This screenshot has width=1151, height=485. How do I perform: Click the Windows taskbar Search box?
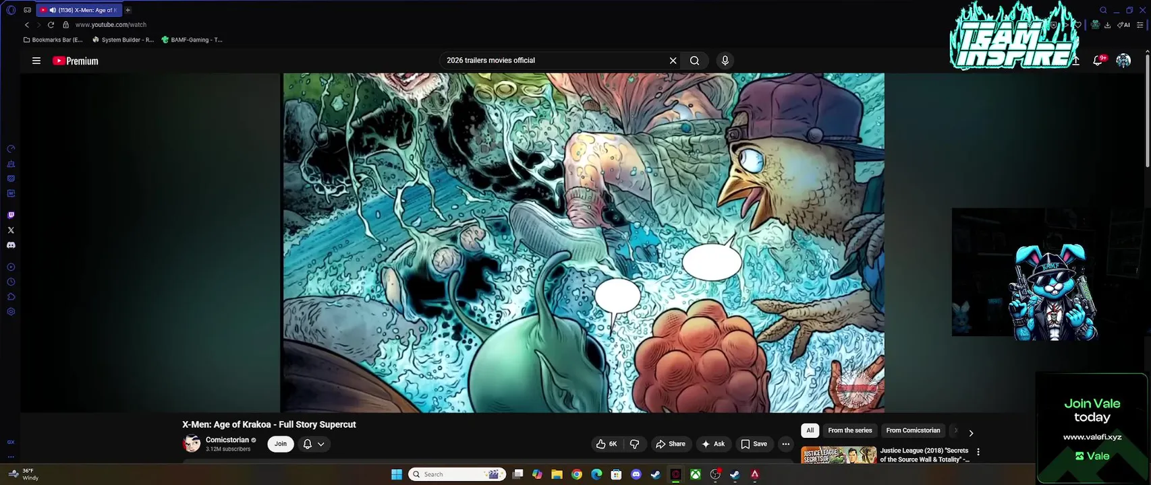(457, 474)
